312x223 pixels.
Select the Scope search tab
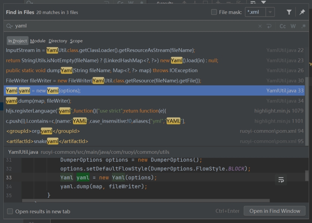[x=76, y=41]
